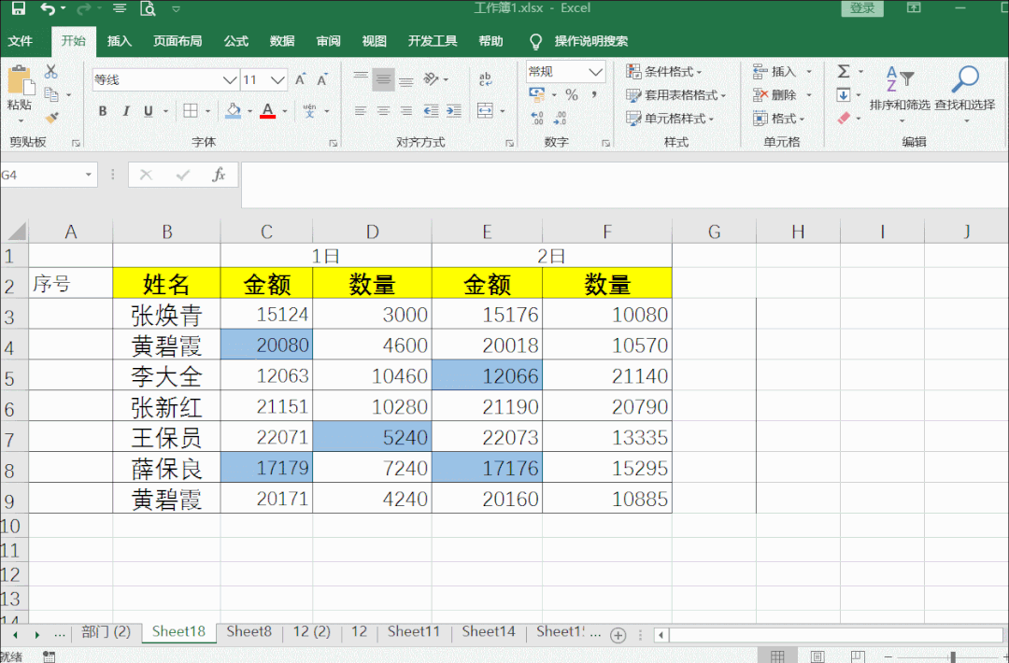This screenshot has width=1009, height=663.
Task: Open the Name Box dropdown arrow
Action: point(88,175)
